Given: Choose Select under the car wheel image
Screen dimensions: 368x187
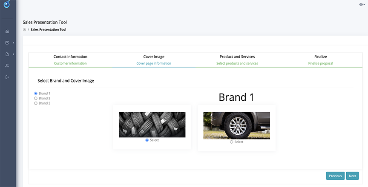Looking at the screenshot, I should 231,142.
